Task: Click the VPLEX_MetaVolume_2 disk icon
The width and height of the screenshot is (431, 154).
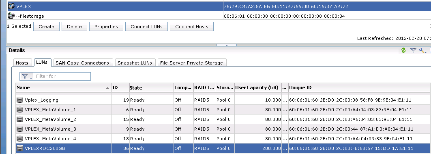Action: (20, 119)
